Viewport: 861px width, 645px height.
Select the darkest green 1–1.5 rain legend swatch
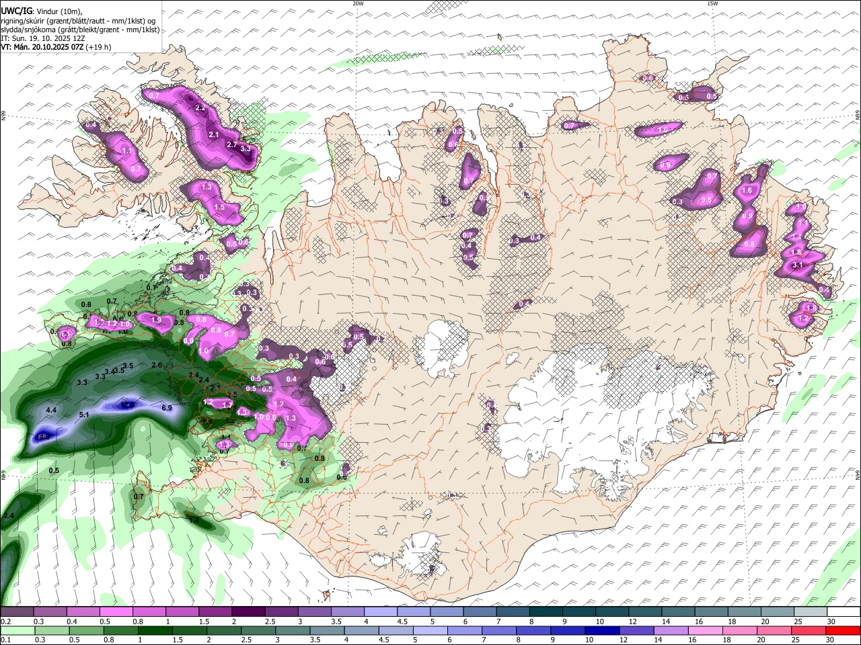[155, 630]
